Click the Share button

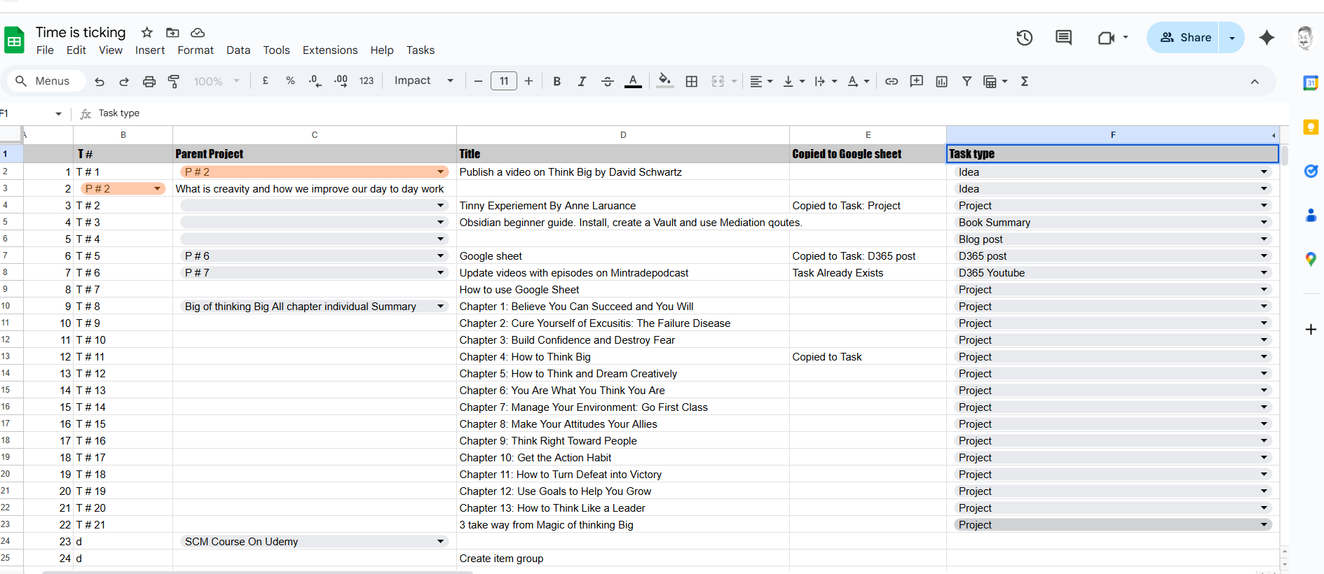coord(1185,38)
